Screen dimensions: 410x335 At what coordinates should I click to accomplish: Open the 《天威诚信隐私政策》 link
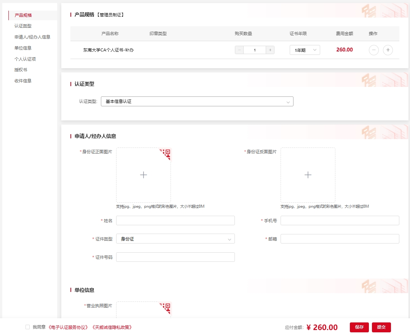pos(112,327)
